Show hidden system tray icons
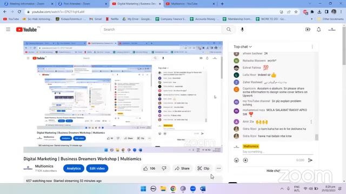The image size is (346, 194). point(282,189)
